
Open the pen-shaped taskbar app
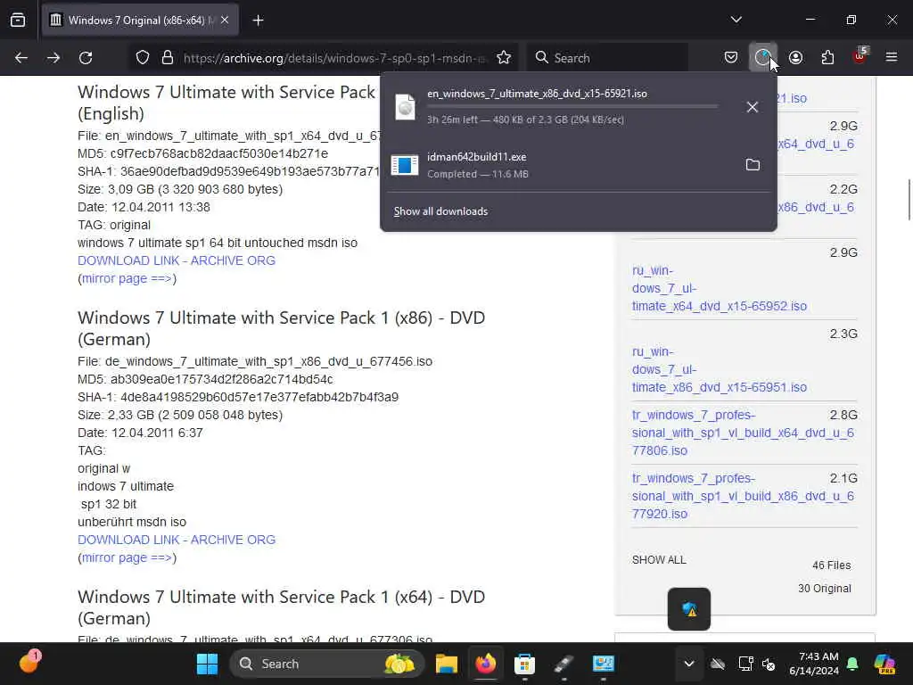pyautogui.click(x=563, y=664)
